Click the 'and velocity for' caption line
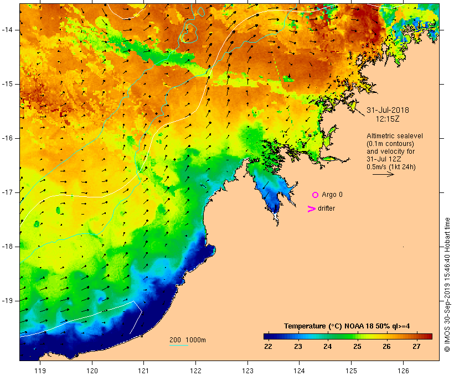 pyautogui.click(x=390, y=152)
